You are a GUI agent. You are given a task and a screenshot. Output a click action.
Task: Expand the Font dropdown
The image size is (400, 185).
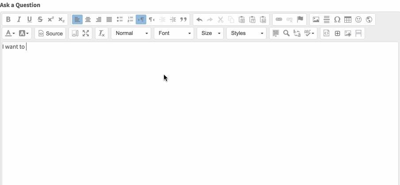174,33
